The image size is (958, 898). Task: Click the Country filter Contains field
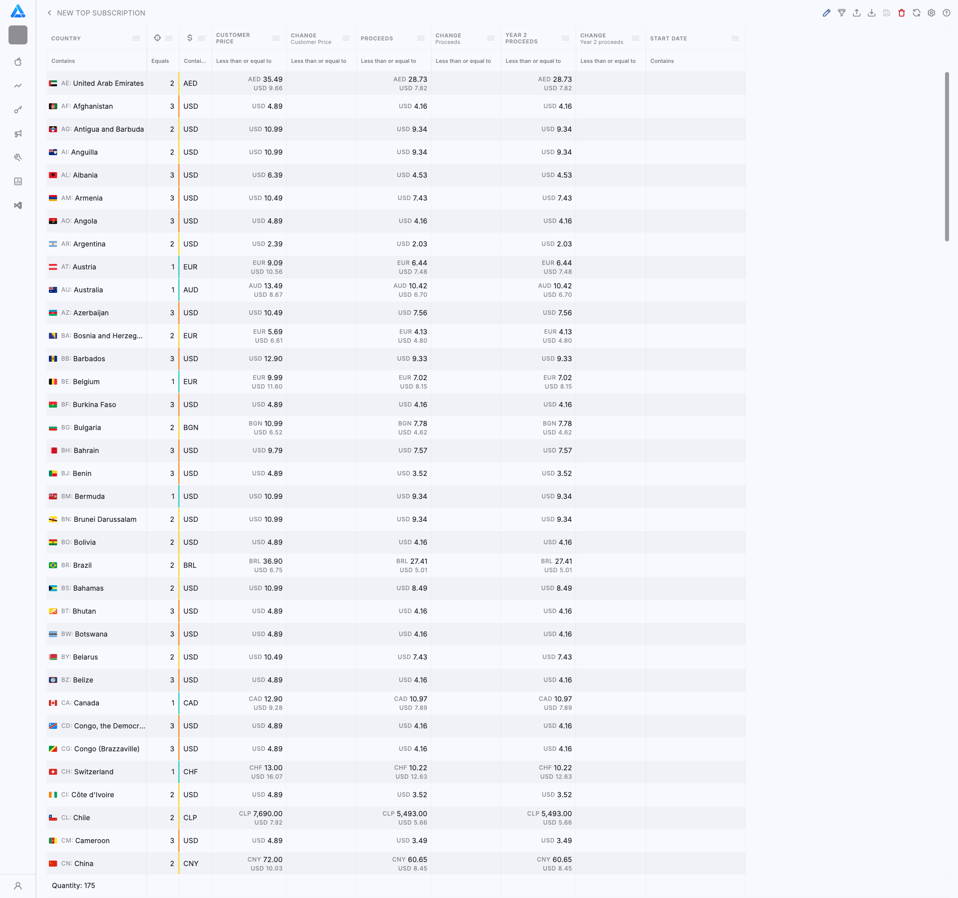tap(96, 61)
